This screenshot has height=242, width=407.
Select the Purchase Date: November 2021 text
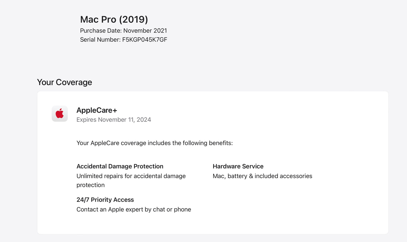123,30
